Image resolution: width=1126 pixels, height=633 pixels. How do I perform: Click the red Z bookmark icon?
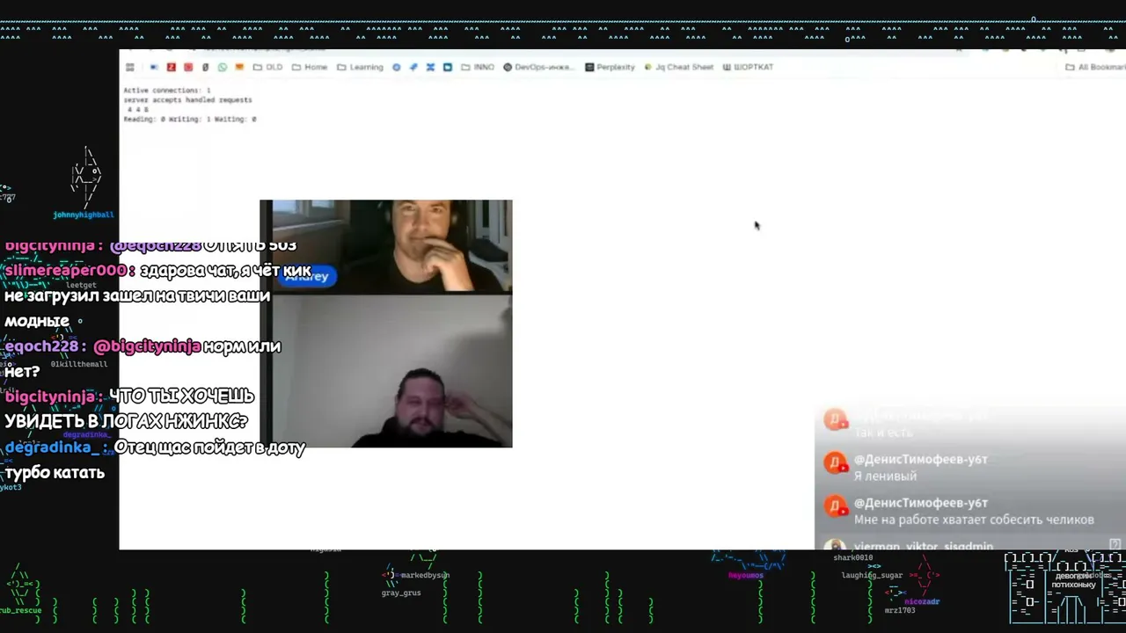pyautogui.click(x=171, y=68)
